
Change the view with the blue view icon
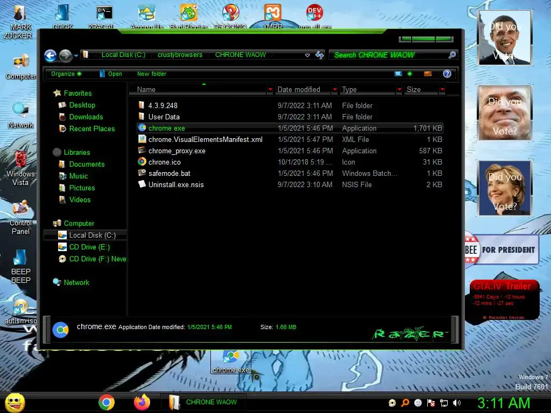[x=398, y=74]
